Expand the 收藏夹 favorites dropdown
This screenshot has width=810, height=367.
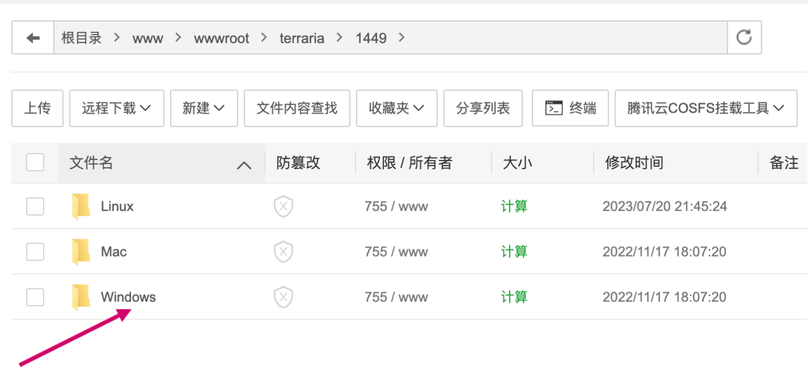[396, 108]
